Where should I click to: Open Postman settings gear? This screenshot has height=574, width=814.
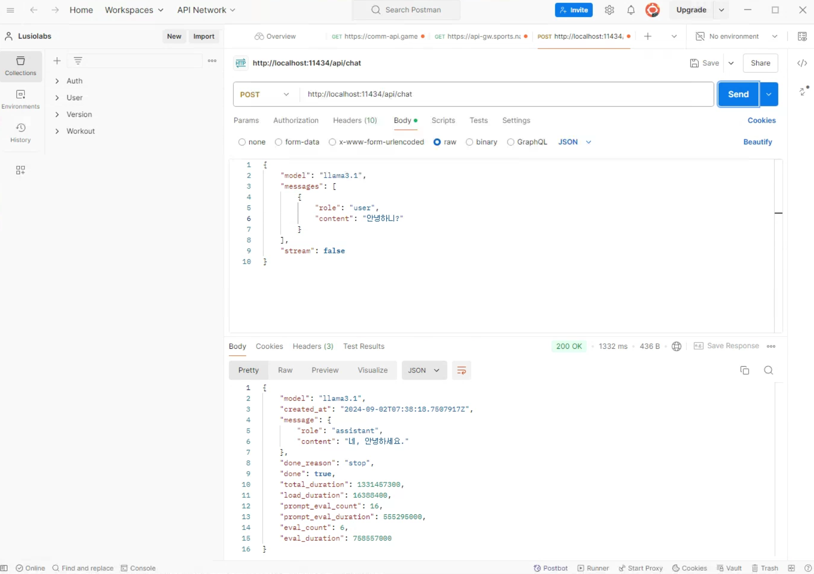[609, 10]
